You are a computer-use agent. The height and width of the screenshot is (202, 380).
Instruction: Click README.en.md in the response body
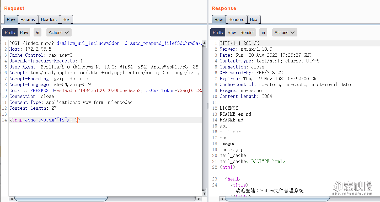(236, 114)
